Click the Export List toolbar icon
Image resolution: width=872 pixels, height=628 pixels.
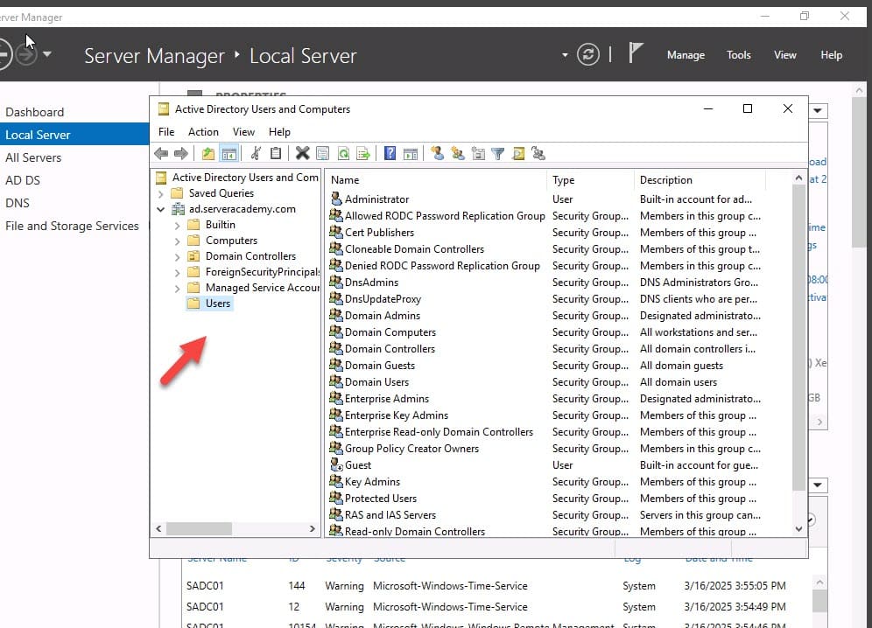(363, 154)
